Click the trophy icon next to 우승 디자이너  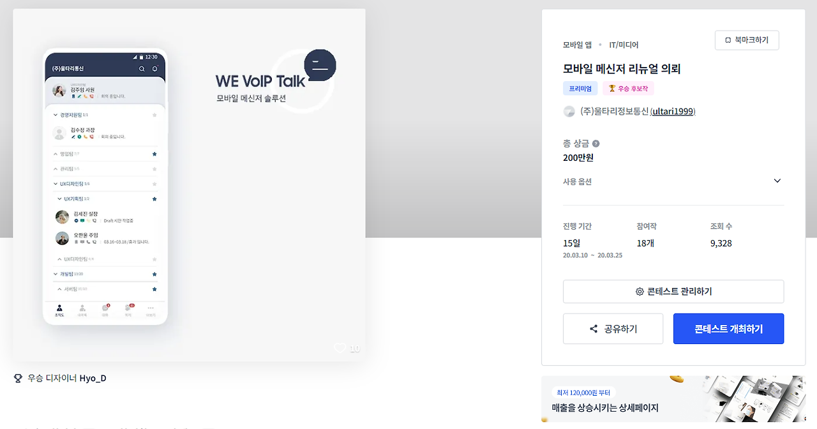[x=18, y=379]
